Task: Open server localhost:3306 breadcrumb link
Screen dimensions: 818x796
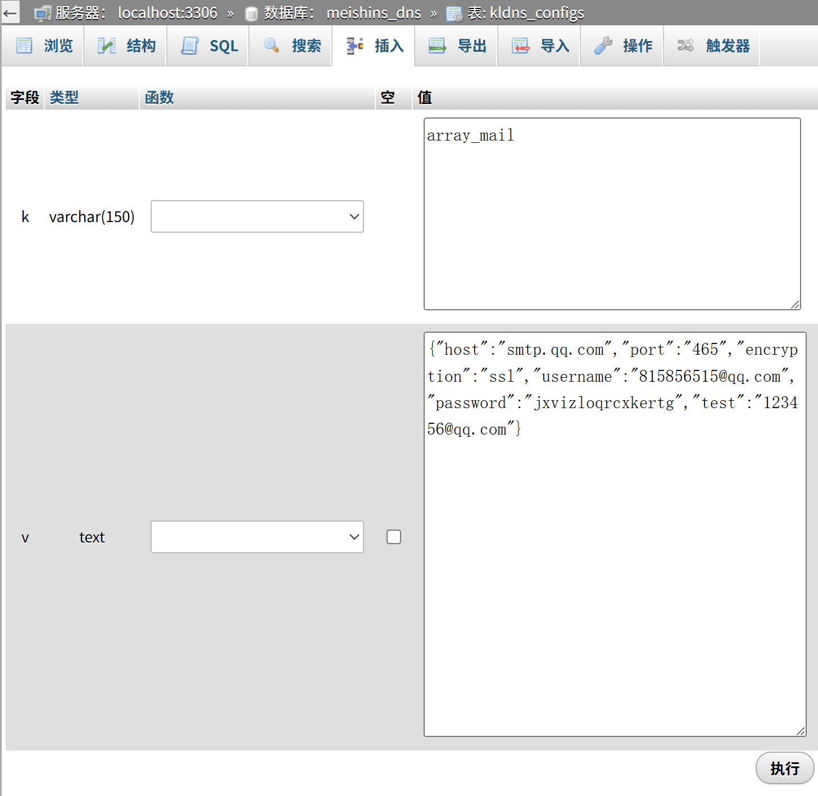Action: pos(167,12)
